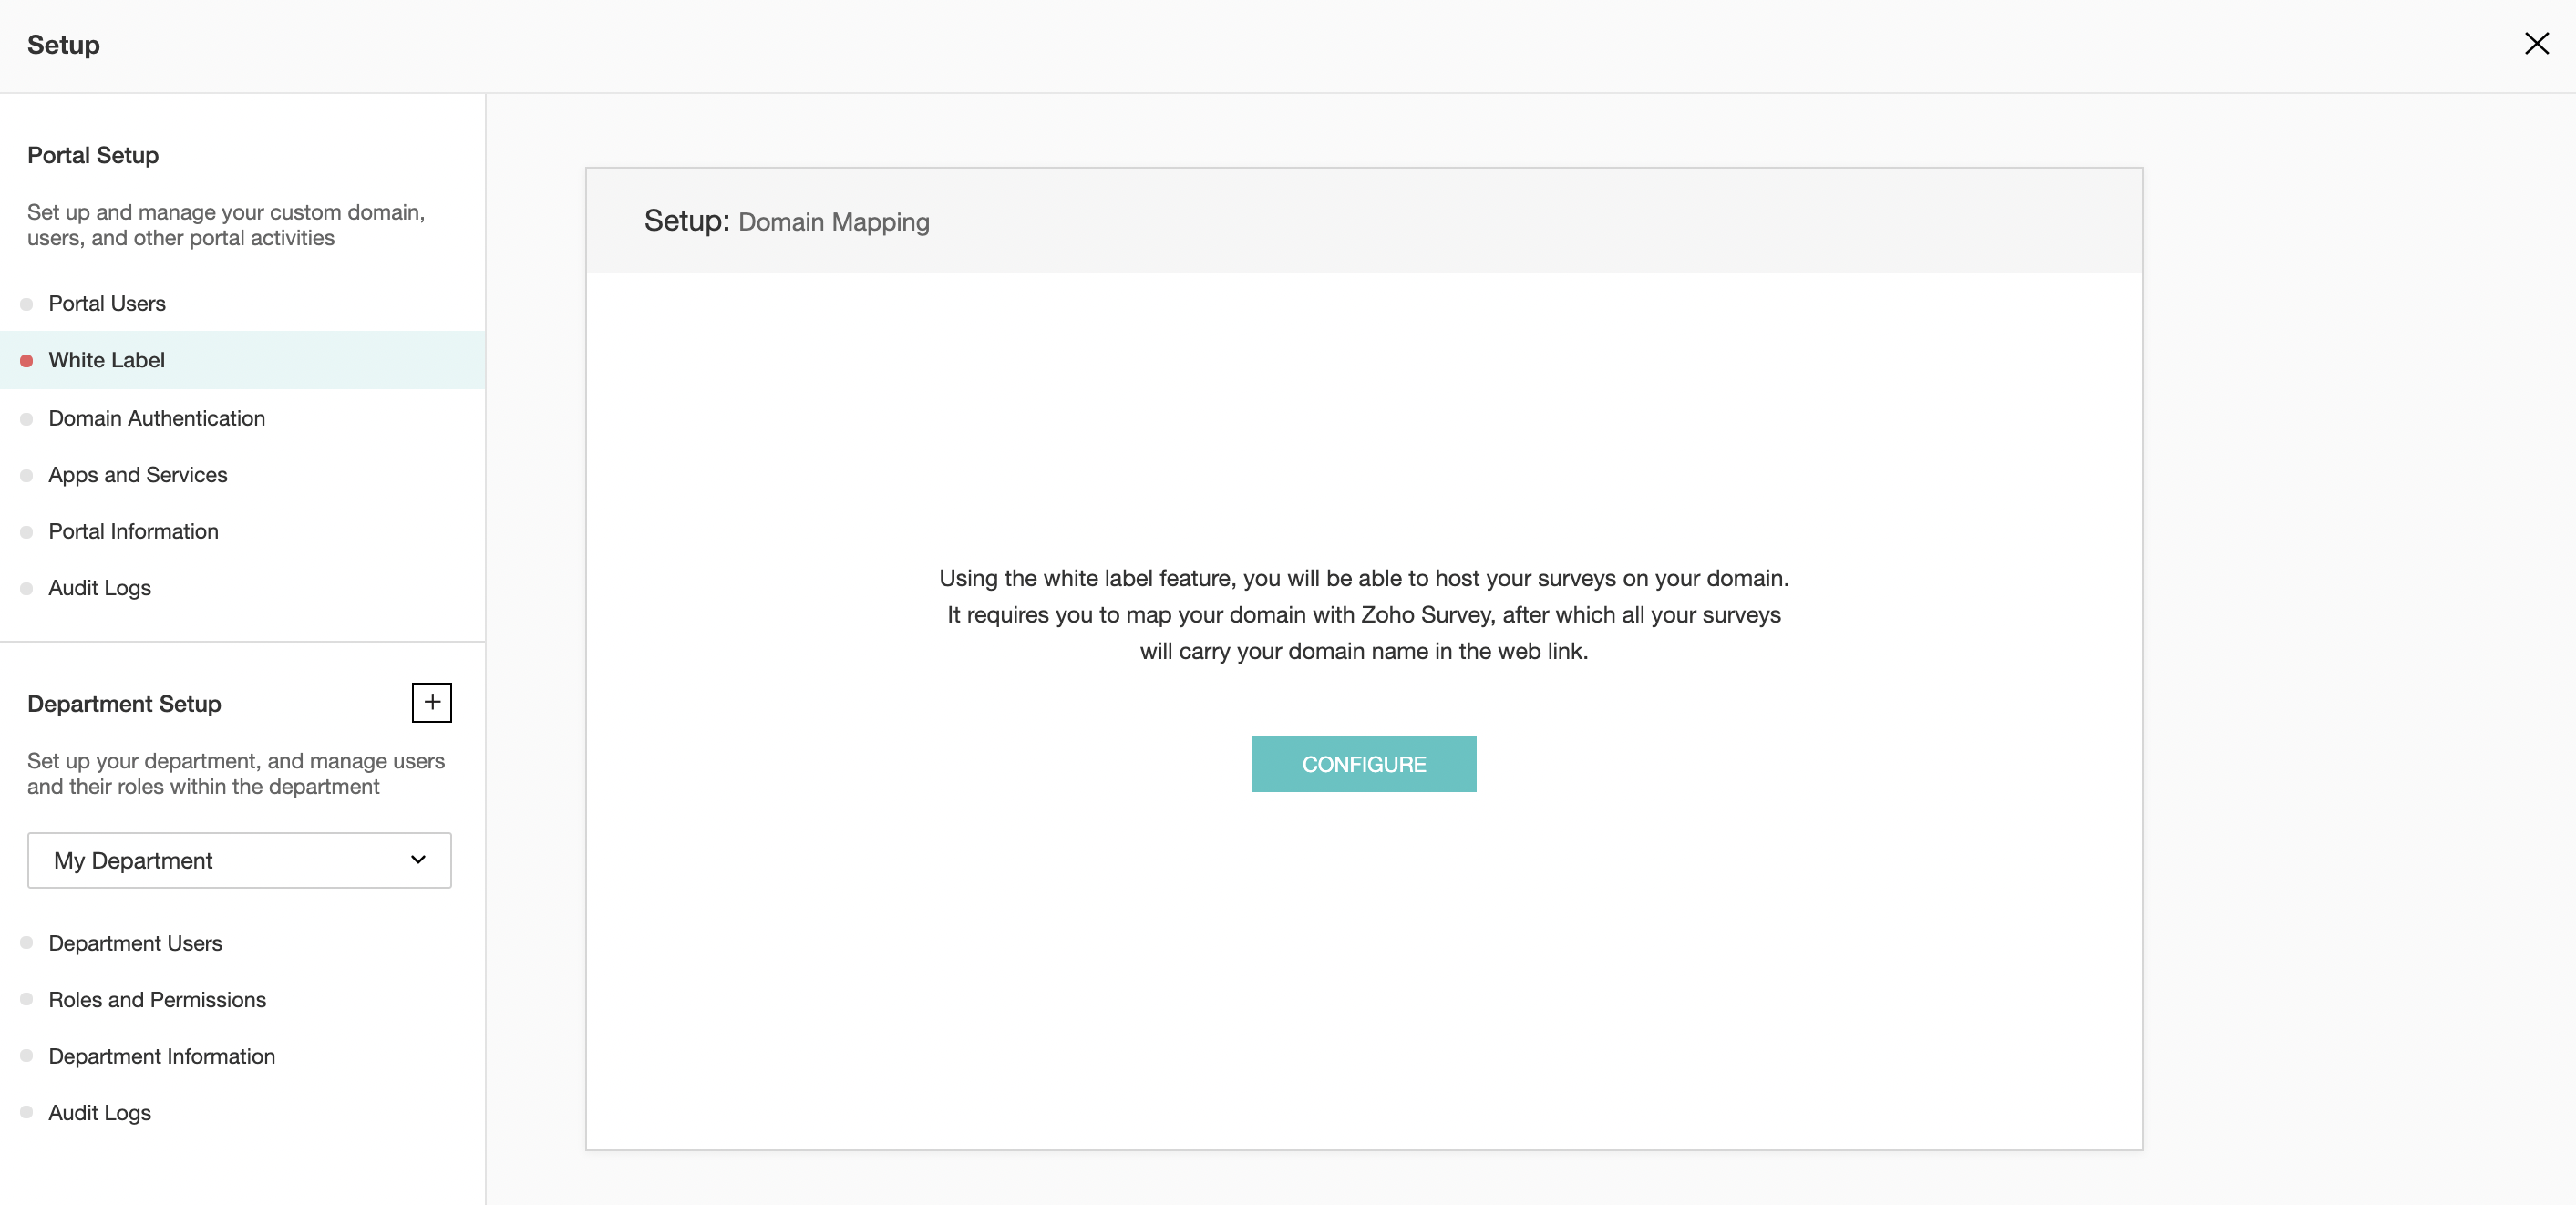Click the red dot beside White Label
The width and height of the screenshot is (2576, 1205).
pos(27,361)
